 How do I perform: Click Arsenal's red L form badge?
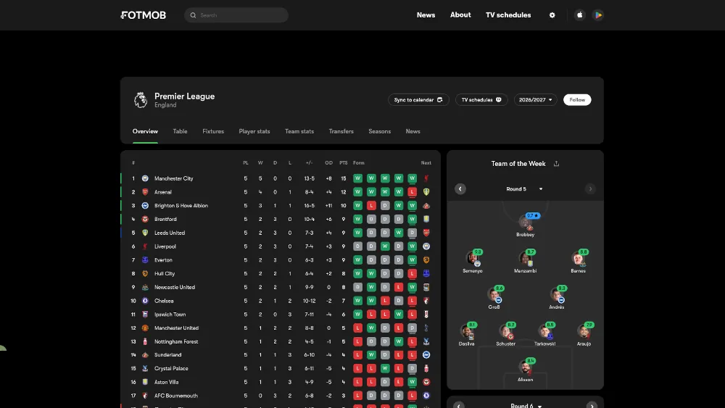tap(412, 192)
